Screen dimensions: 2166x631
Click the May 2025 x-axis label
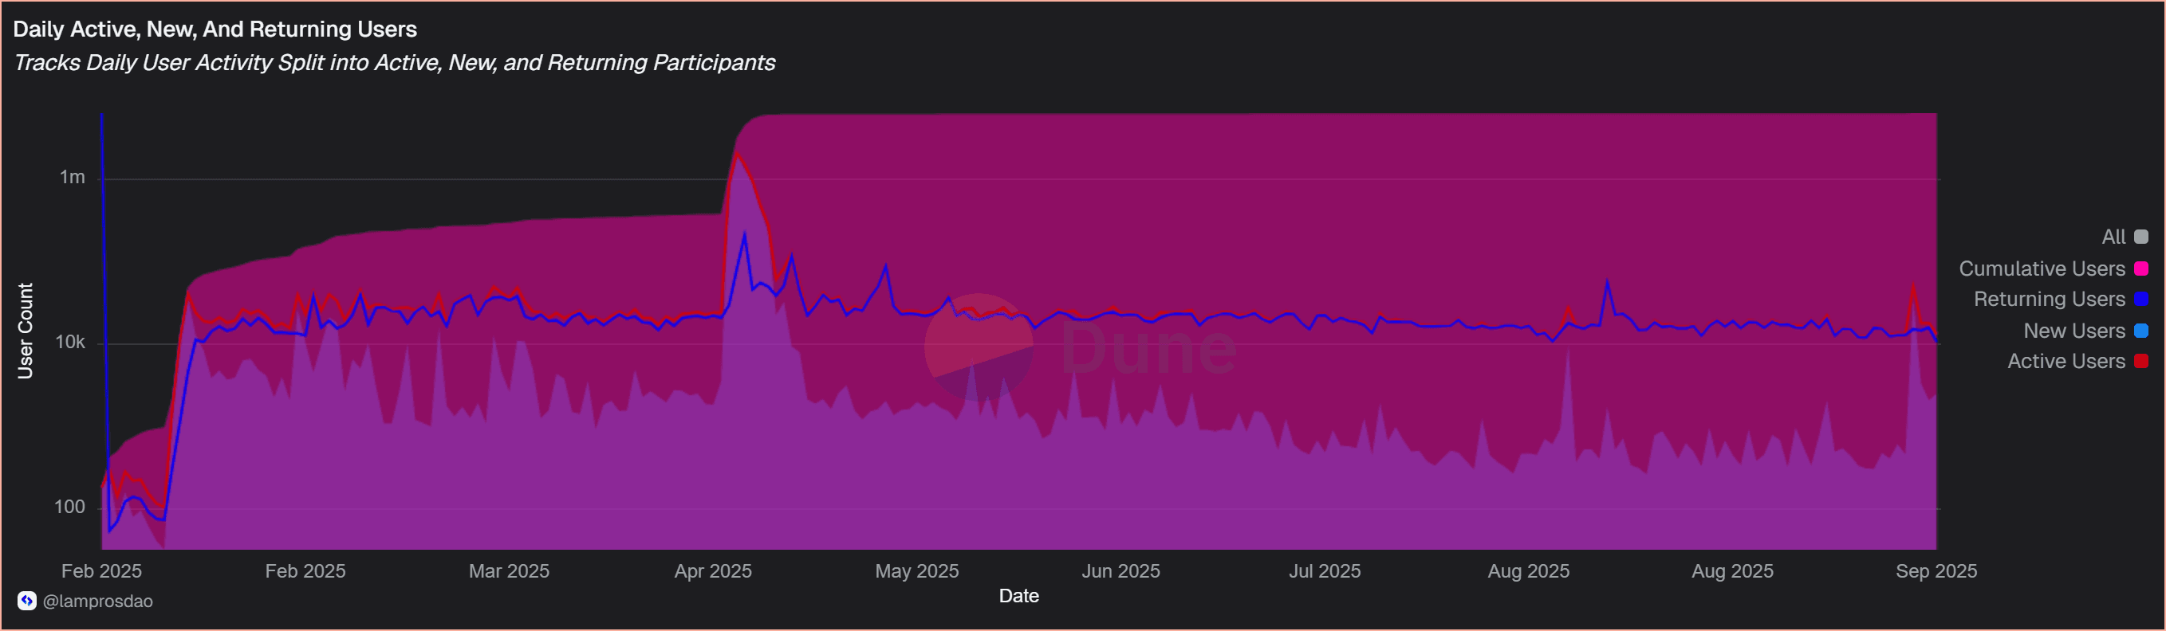coord(916,571)
